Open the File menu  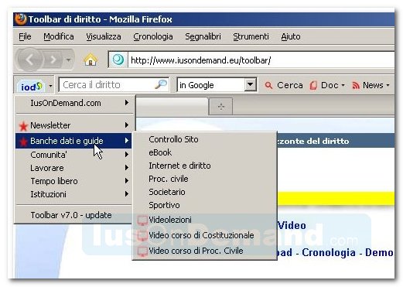25,36
